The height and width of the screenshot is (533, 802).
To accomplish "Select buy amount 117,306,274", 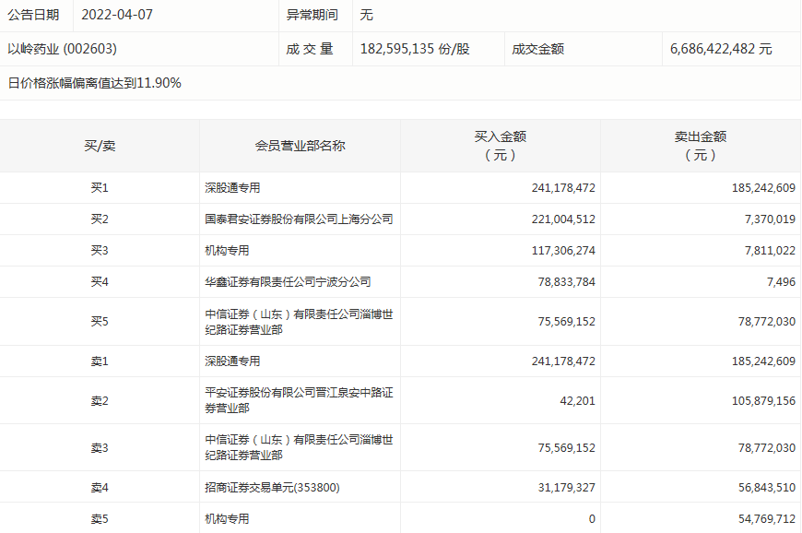I will (x=563, y=251).
